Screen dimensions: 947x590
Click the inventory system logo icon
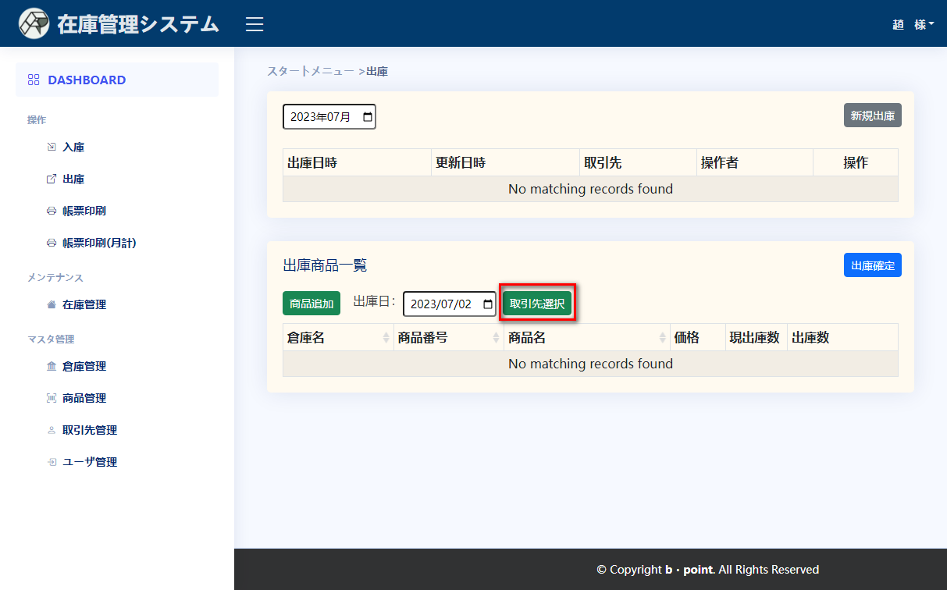(x=34, y=24)
